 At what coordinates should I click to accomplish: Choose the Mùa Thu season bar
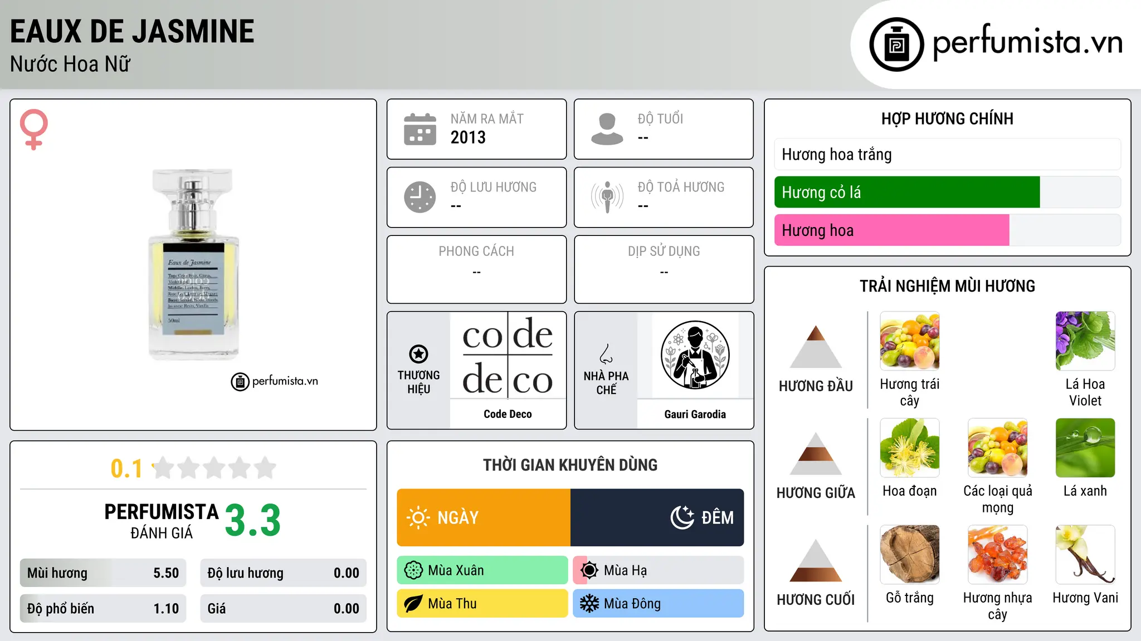tap(482, 604)
